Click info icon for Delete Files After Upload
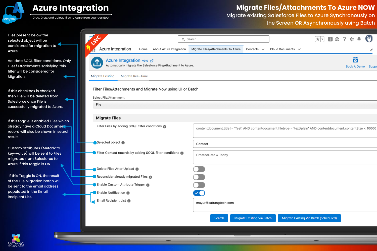Screen dimensions: 377x251 coord(137,169)
